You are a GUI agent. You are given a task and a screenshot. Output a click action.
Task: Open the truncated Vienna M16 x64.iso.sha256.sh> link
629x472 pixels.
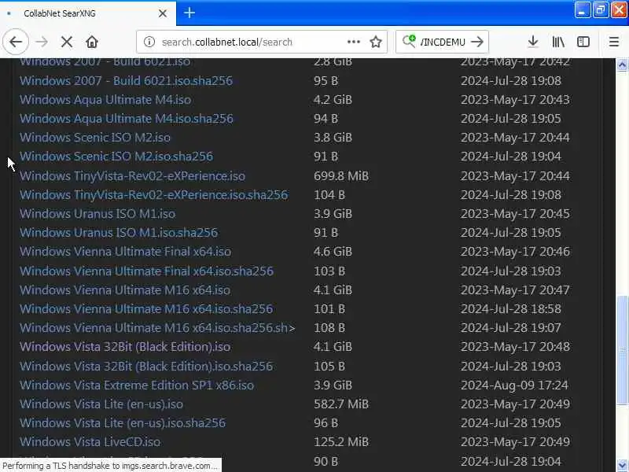[x=157, y=327]
